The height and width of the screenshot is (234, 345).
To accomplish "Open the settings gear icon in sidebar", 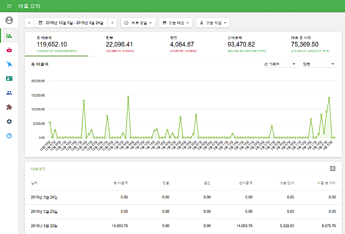I will (x=9, y=122).
